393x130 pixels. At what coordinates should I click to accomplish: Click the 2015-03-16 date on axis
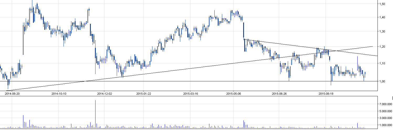190,93
